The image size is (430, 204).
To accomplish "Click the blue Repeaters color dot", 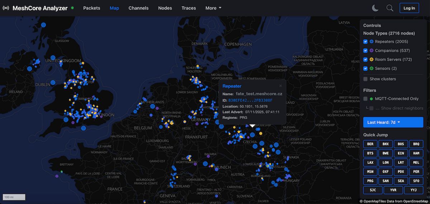I will coord(372,42).
